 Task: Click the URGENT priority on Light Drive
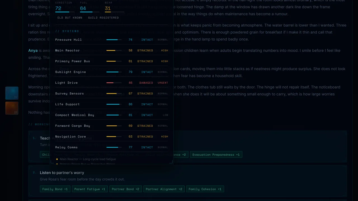click(163, 83)
